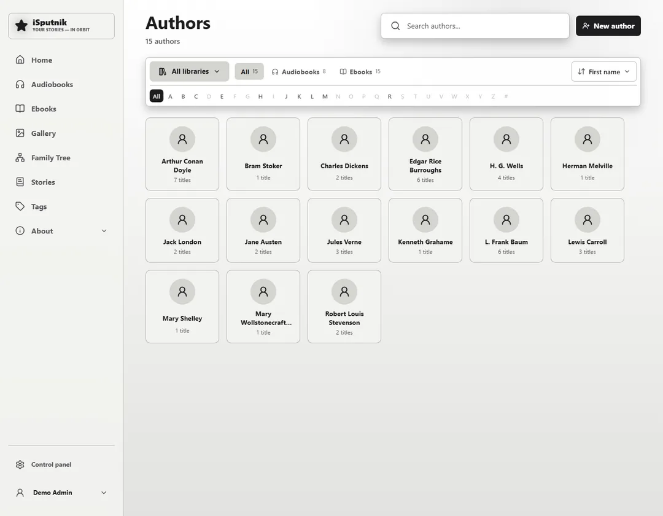Click Kenneth Grahame's avatar icon
This screenshot has width=663, height=516.
click(425, 219)
